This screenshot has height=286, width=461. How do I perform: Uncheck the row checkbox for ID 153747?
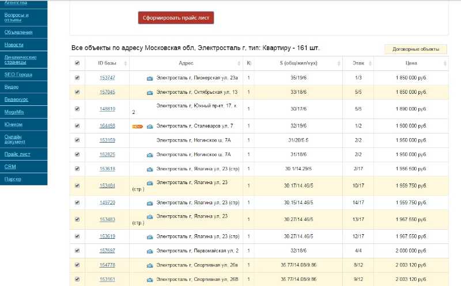point(77,78)
